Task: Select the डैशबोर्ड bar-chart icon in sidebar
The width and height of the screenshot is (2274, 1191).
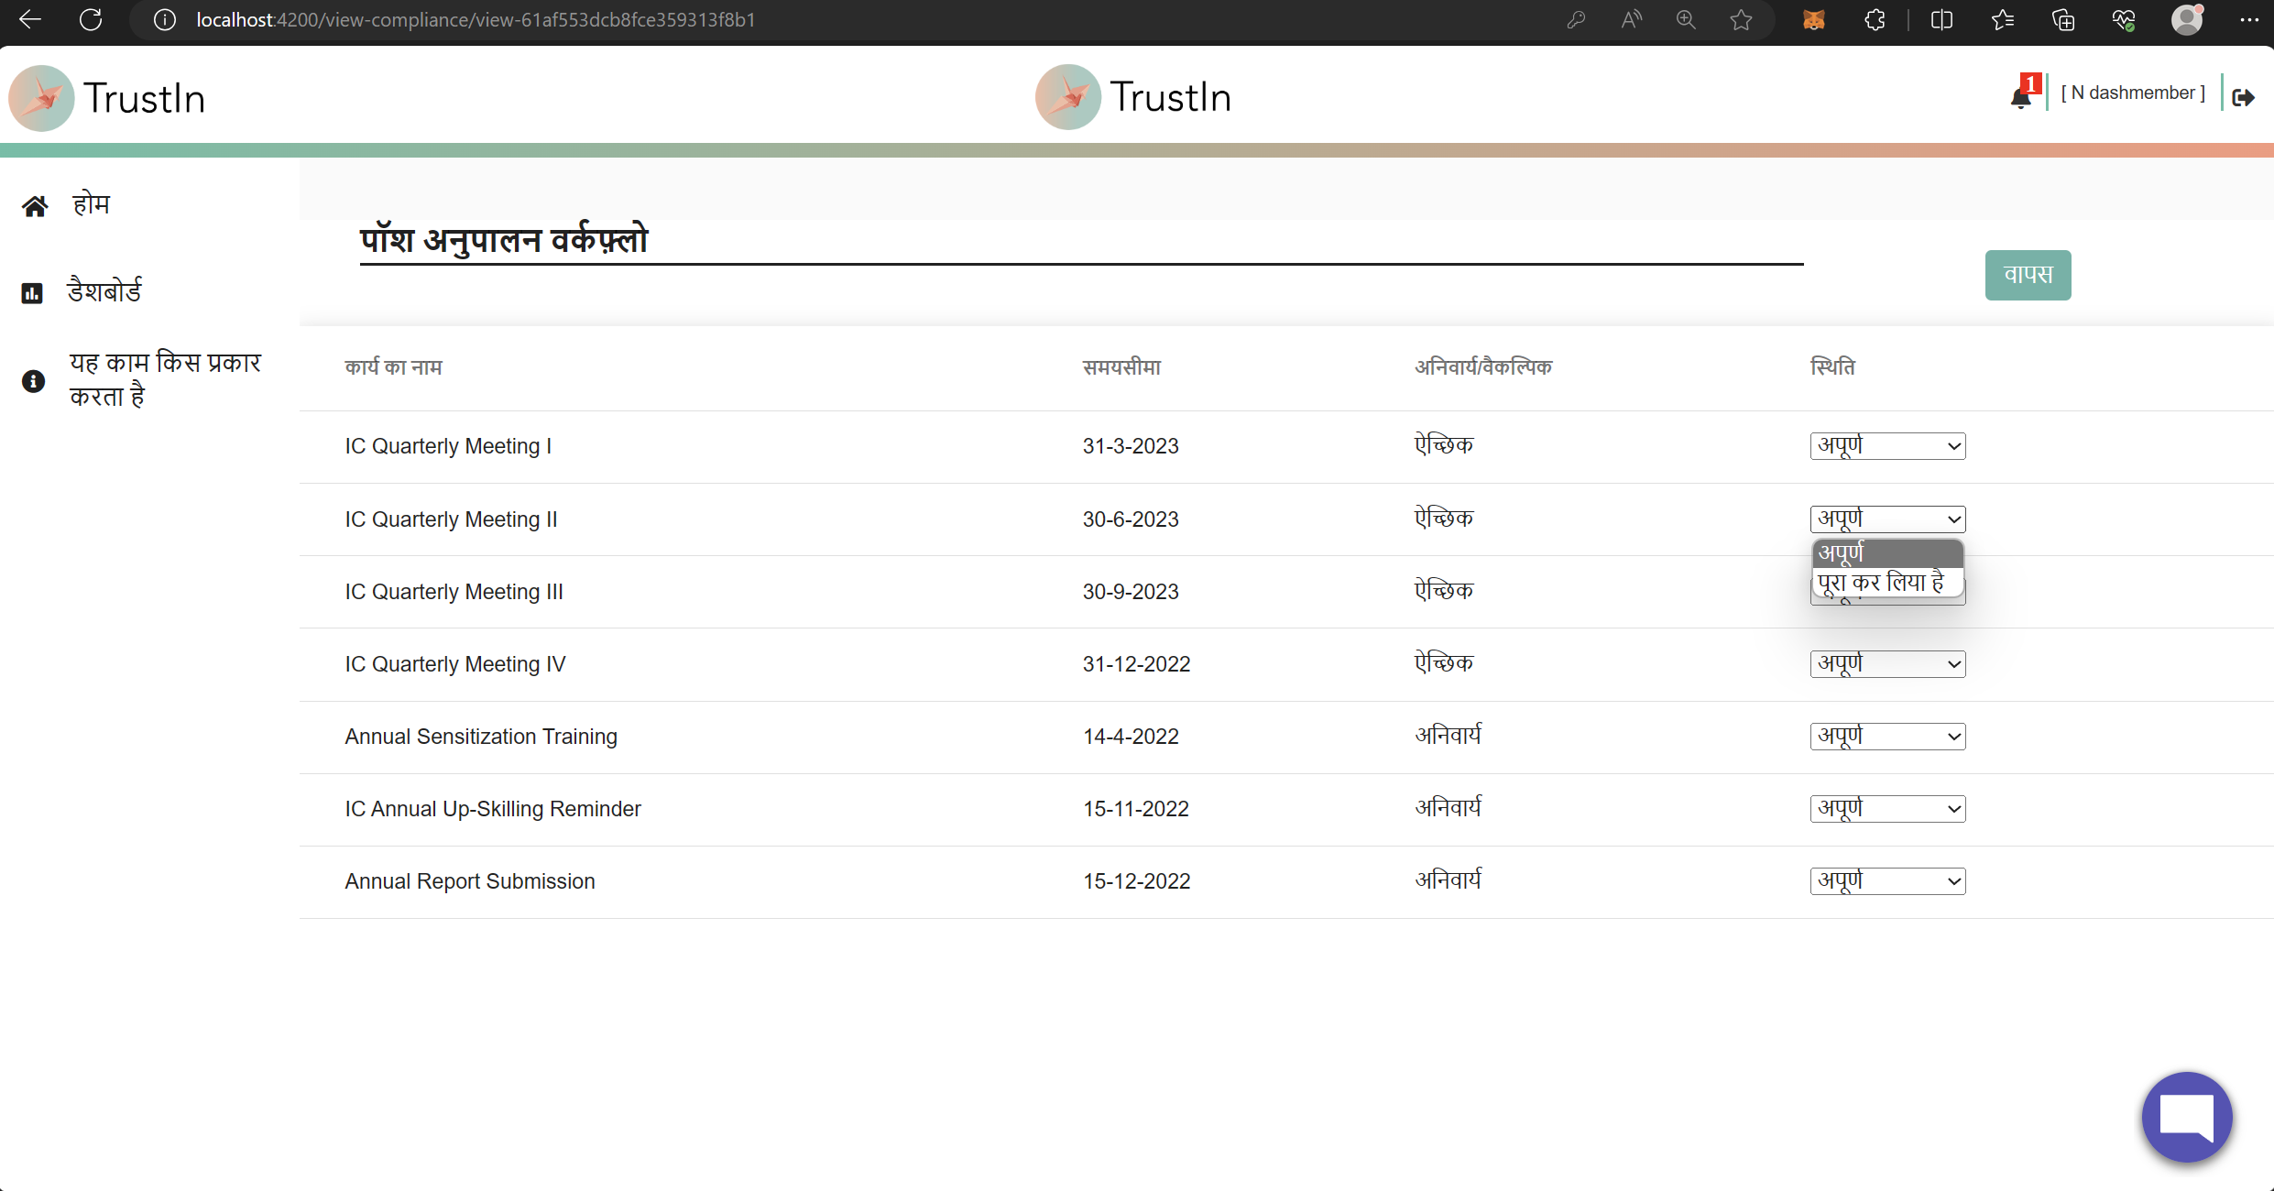Action: (33, 291)
